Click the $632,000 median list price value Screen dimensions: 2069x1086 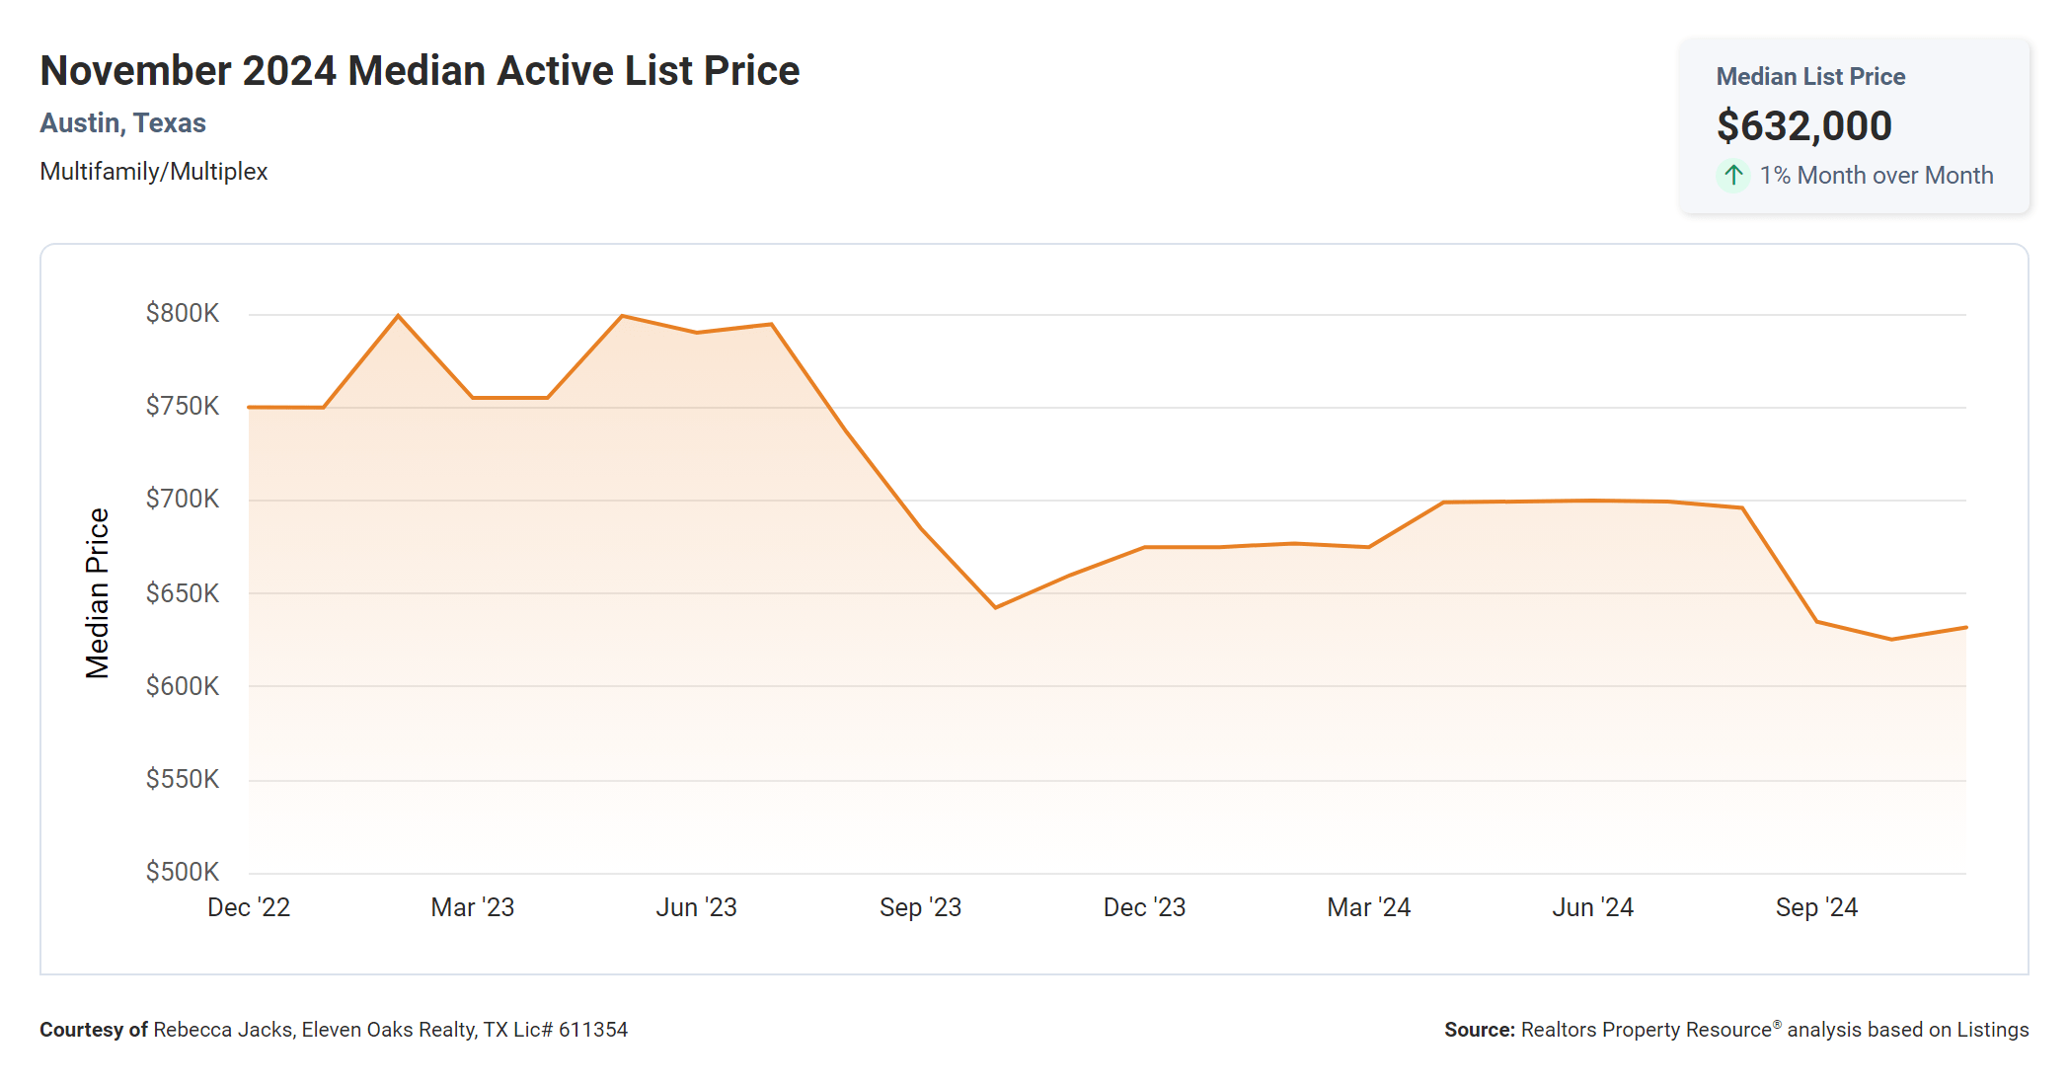pyautogui.click(x=1803, y=125)
